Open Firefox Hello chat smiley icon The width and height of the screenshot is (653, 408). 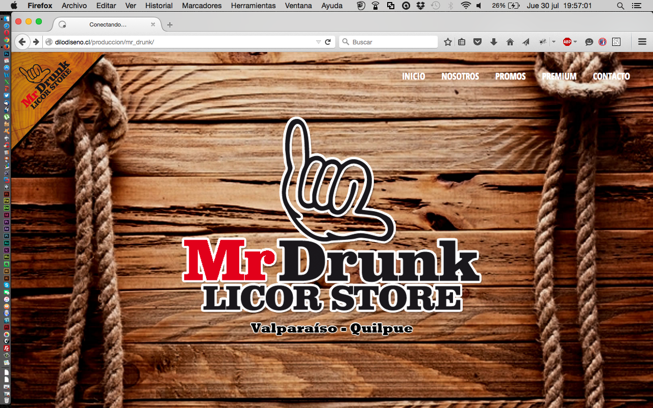tap(589, 42)
